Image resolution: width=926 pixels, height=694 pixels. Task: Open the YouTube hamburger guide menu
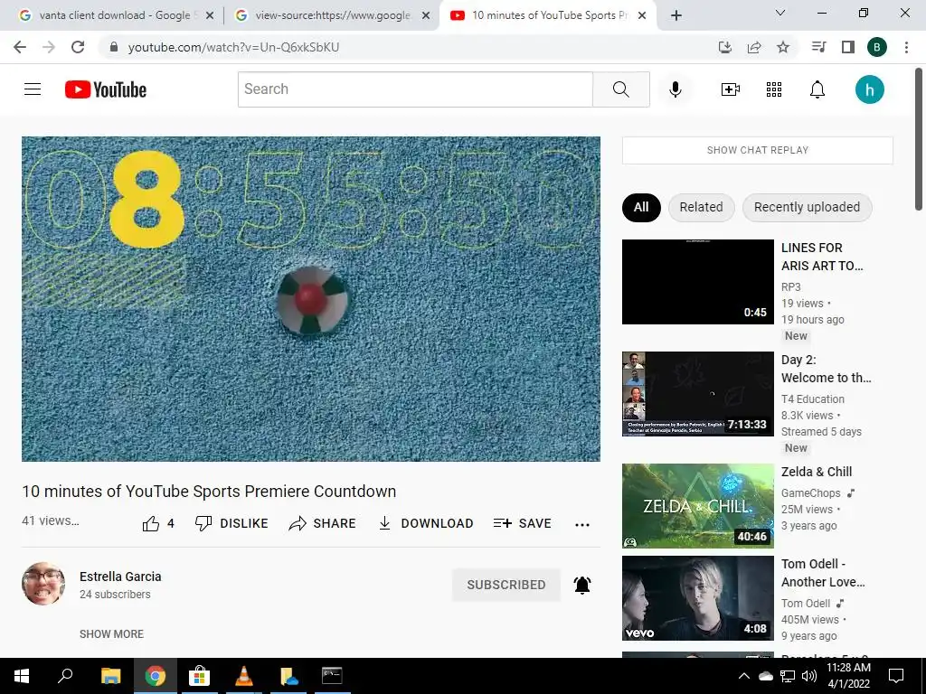pos(33,89)
